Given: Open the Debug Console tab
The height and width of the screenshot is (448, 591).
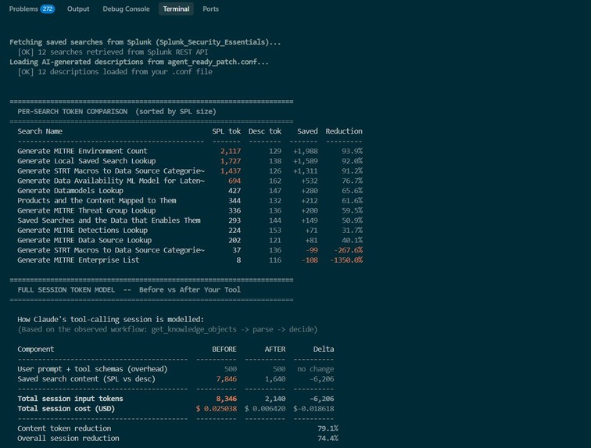Looking at the screenshot, I should tap(126, 9).
